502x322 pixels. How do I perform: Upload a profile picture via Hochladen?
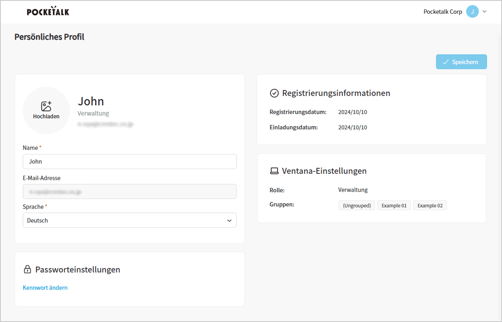coord(46,110)
